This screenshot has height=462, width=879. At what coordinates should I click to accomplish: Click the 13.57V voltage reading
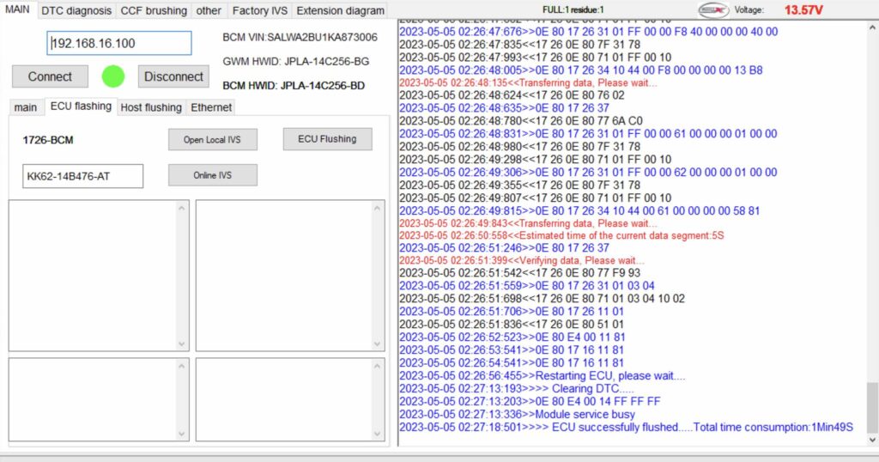click(803, 10)
